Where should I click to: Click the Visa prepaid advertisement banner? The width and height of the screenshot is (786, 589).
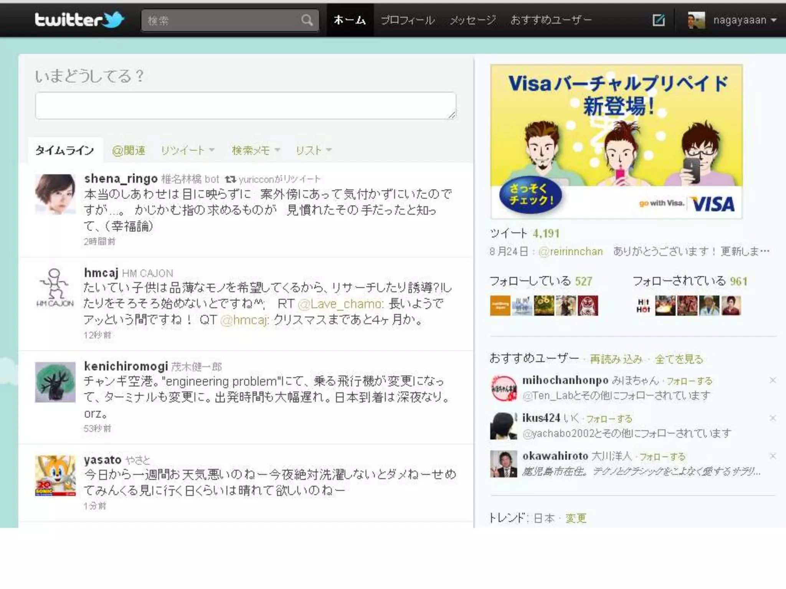616,141
